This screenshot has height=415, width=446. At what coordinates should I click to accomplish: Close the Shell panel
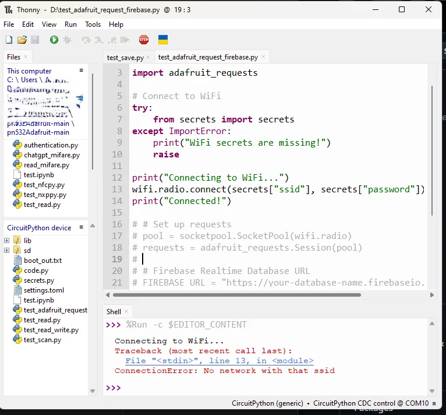tap(126, 311)
